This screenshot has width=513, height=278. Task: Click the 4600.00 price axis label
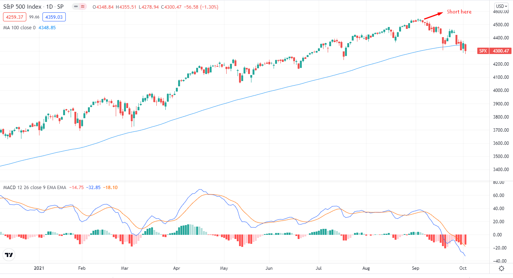501,12
